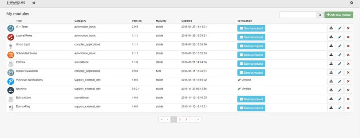Click Sensor Evaluation's beta maturity cell
The height and width of the screenshot is (138, 360).
coord(159,71)
